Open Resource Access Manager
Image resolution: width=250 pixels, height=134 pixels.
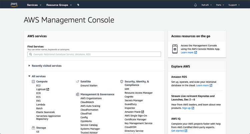(x=139, y=93)
